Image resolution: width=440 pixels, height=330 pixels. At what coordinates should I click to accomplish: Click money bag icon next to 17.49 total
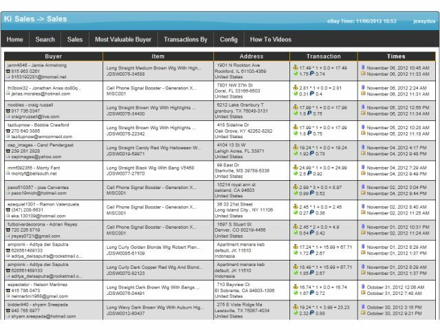click(x=296, y=67)
